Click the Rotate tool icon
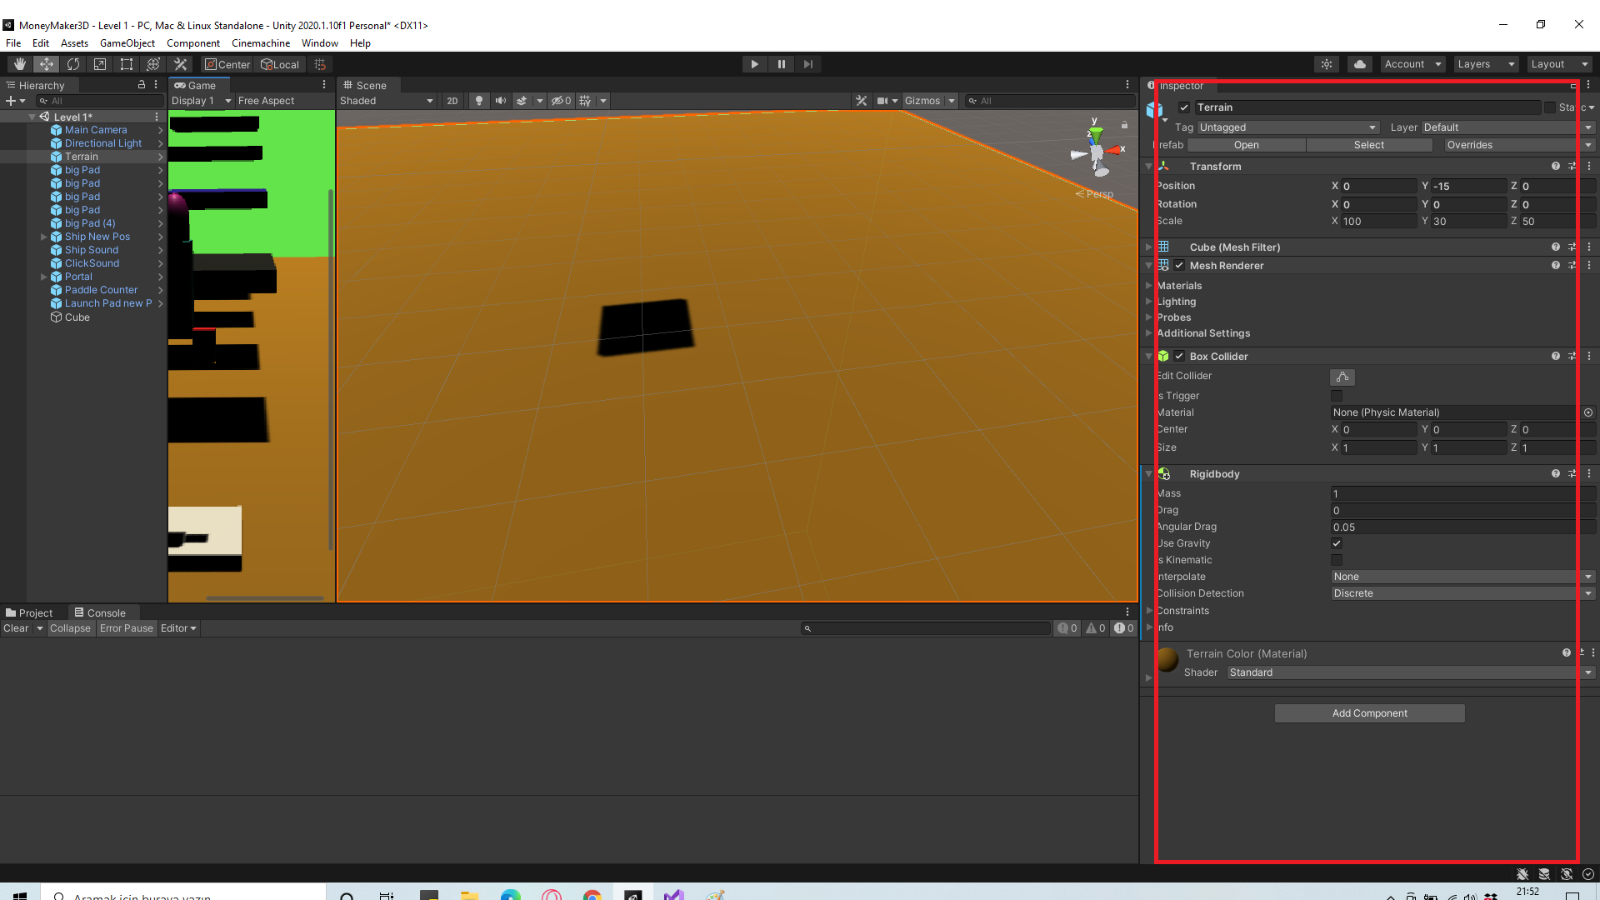The height and width of the screenshot is (900, 1600). [72, 63]
